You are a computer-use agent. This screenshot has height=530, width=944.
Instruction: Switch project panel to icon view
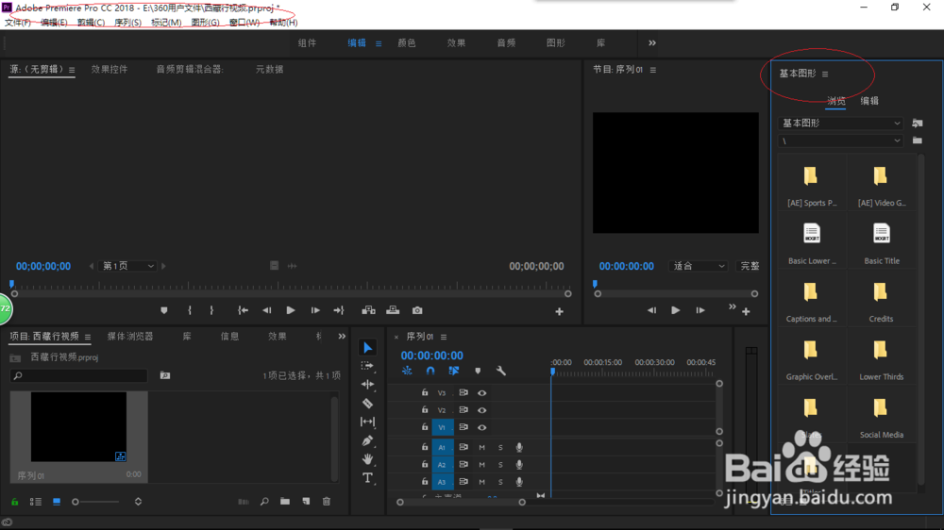pos(57,501)
